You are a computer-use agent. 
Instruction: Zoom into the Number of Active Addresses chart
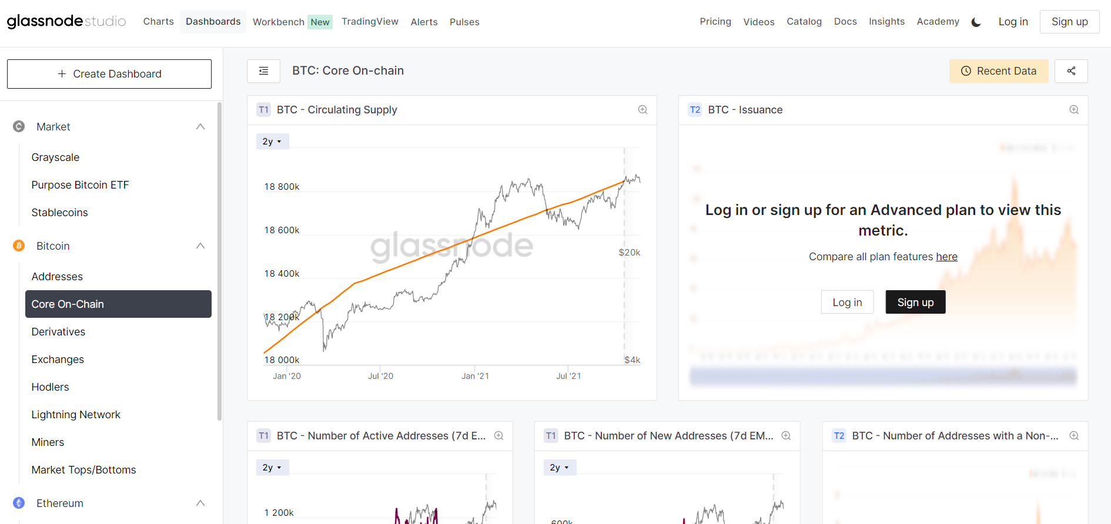pos(498,436)
